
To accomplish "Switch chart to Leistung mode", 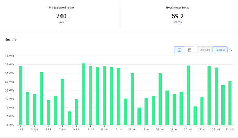I will [205, 50].
